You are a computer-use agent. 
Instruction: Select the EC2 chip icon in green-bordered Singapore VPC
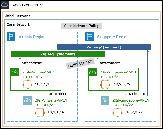point(105,85)
